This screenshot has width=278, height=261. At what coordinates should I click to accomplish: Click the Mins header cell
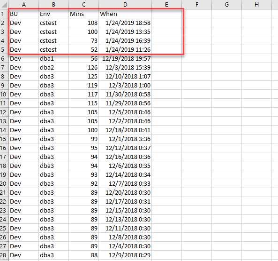click(84, 14)
